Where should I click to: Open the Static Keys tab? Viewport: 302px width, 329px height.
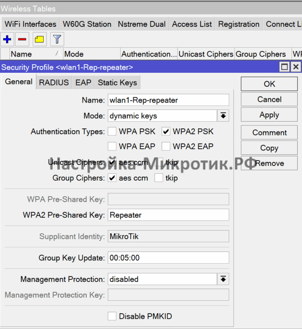click(x=117, y=82)
